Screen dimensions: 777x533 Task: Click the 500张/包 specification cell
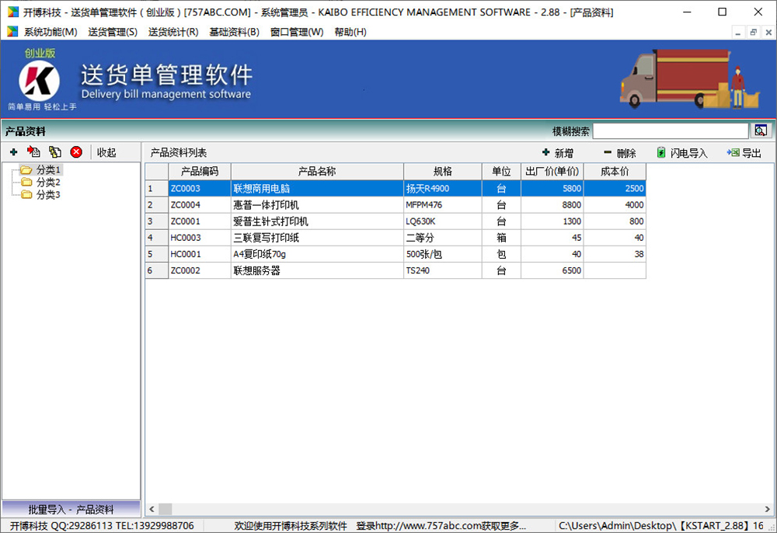tap(443, 253)
